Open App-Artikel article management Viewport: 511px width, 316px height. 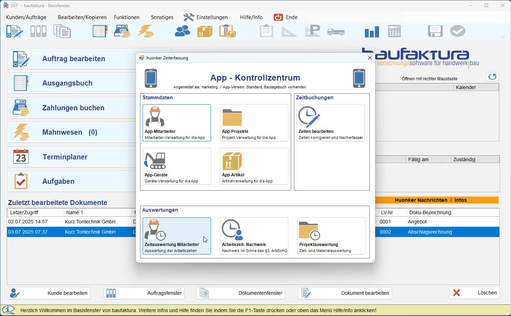pos(254,166)
